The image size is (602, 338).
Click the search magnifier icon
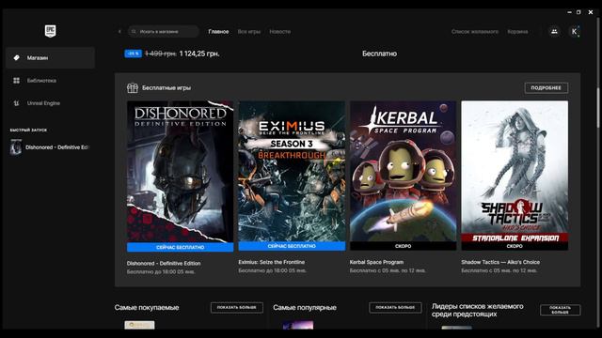click(134, 31)
